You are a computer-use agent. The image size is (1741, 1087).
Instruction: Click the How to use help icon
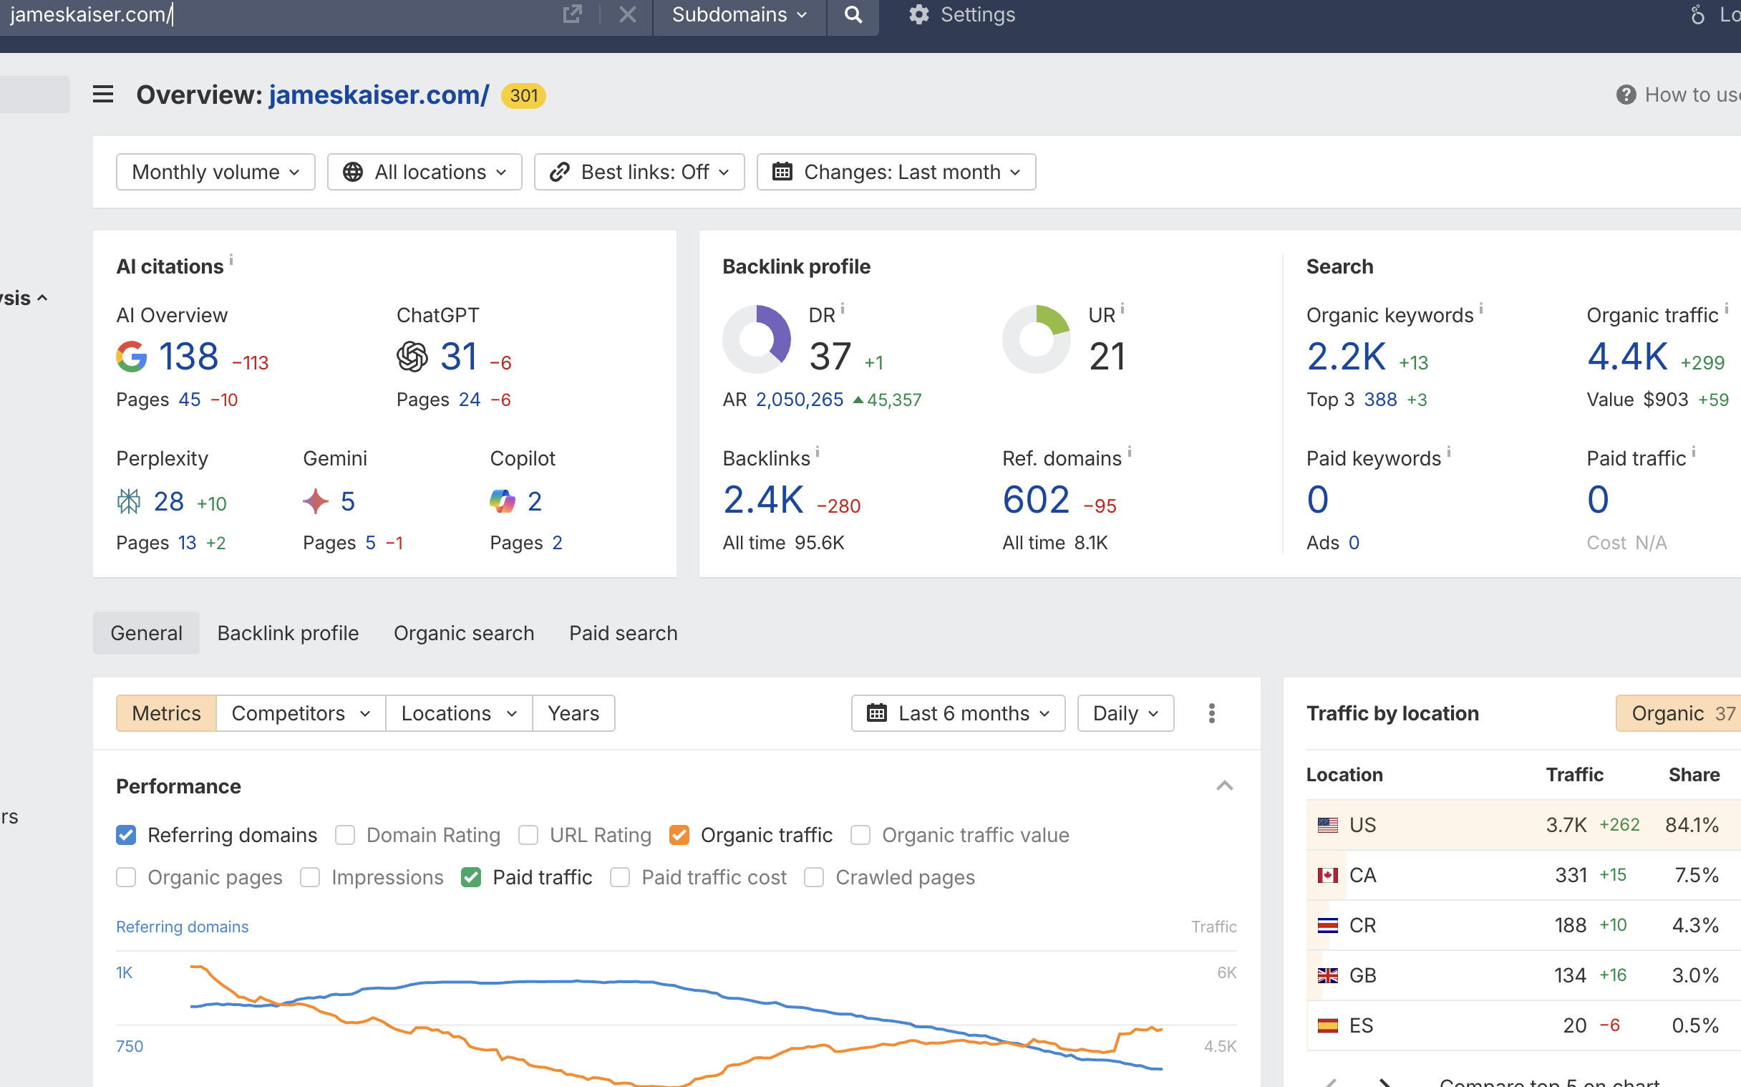[1626, 95]
